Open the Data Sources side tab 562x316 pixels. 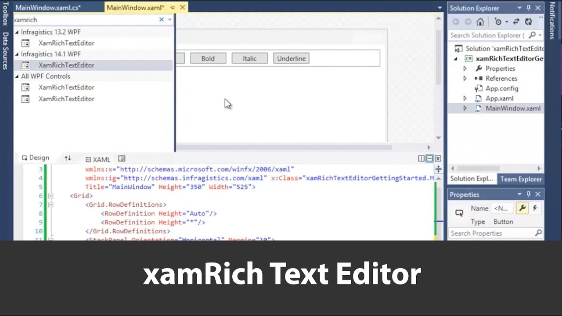(x=6, y=51)
